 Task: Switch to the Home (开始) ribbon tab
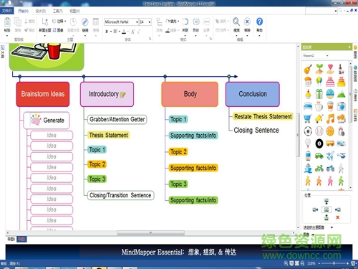click(x=23, y=11)
